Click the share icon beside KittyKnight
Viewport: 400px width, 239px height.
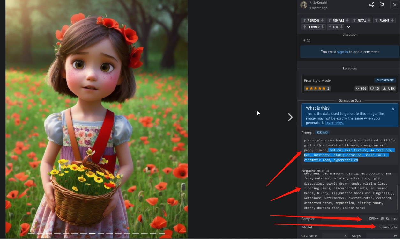point(372,5)
